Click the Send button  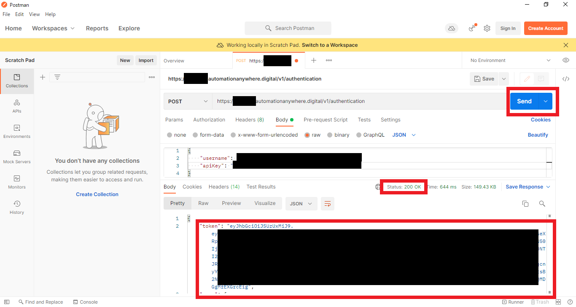tap(524, 101)
